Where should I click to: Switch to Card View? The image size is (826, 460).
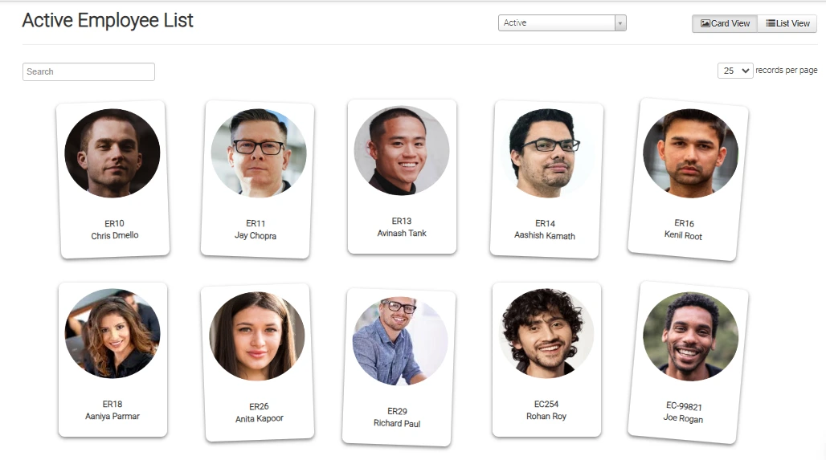pyautogui.click(x=725, y=23)
